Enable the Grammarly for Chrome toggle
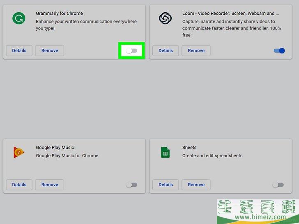This screenshot has width=299, height=224. (131, 50)
